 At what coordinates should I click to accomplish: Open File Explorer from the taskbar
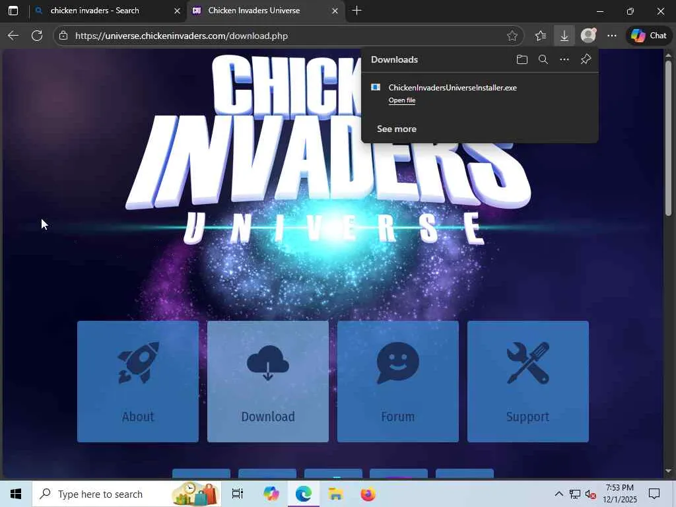(335, 494)
